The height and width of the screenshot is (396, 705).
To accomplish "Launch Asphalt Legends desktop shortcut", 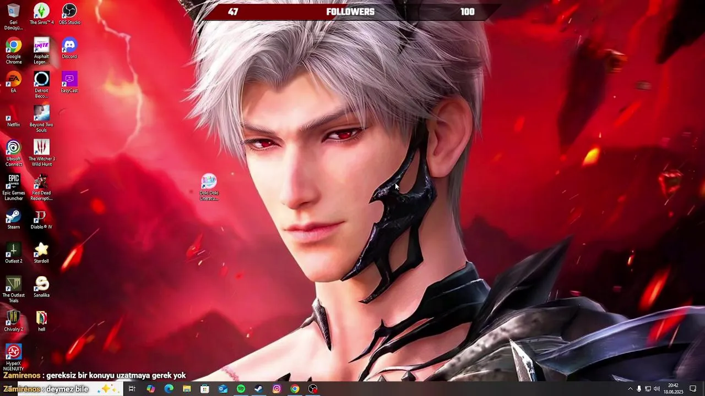I will point(41,51).
